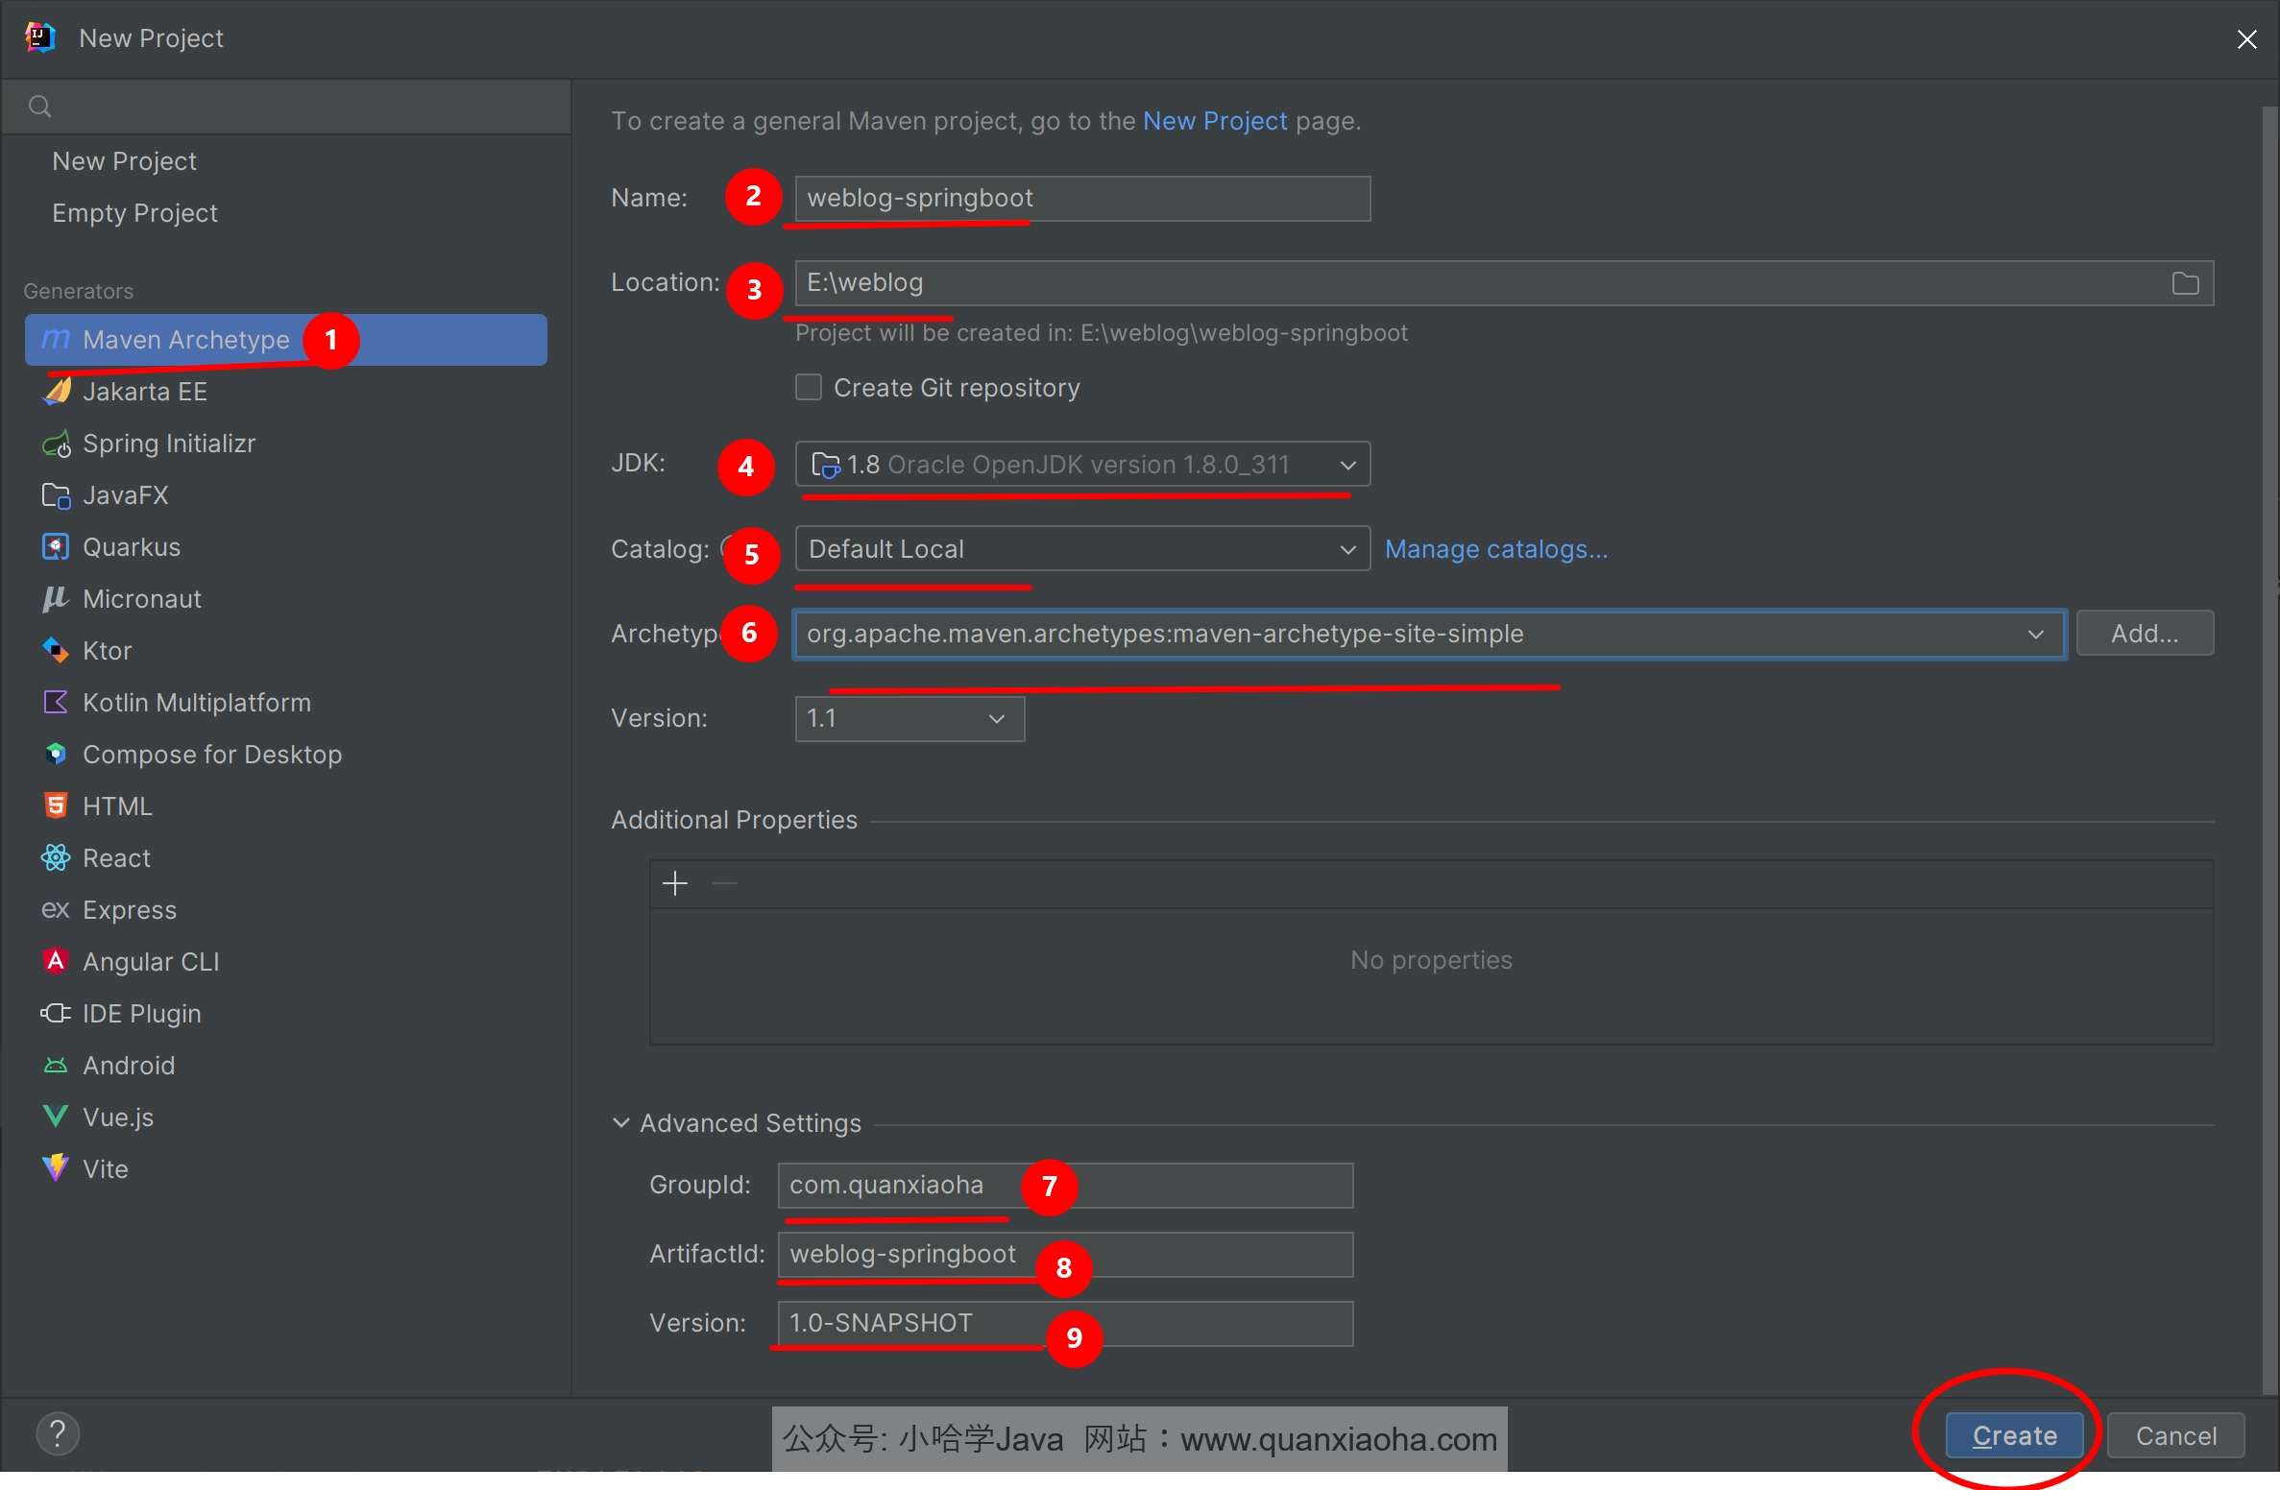The image size is (2280, 1490).
Task: Select the Quarkus generator
Action: point(286,547)
